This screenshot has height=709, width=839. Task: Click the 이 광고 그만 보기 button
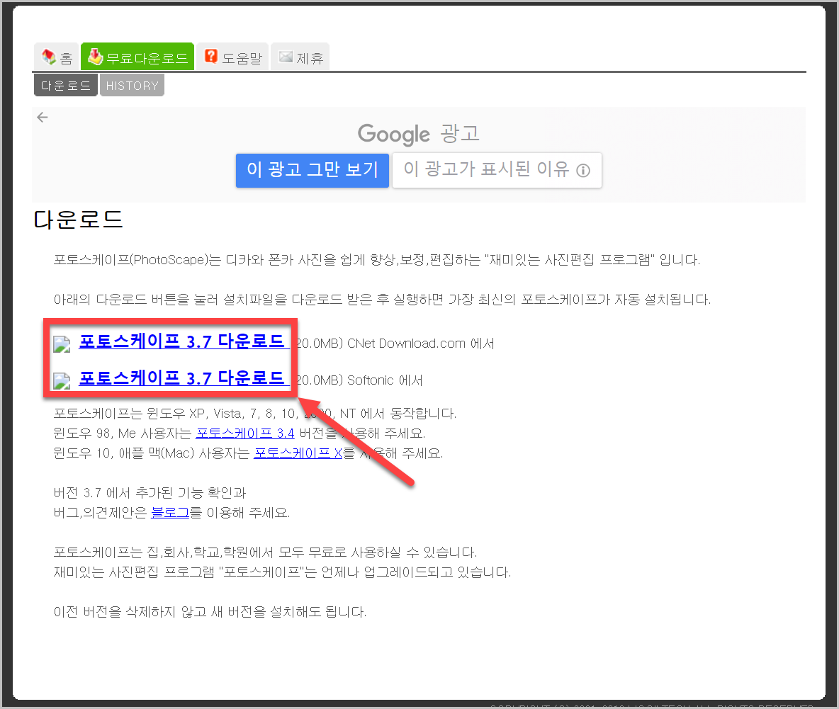click(x=312, y=170)
